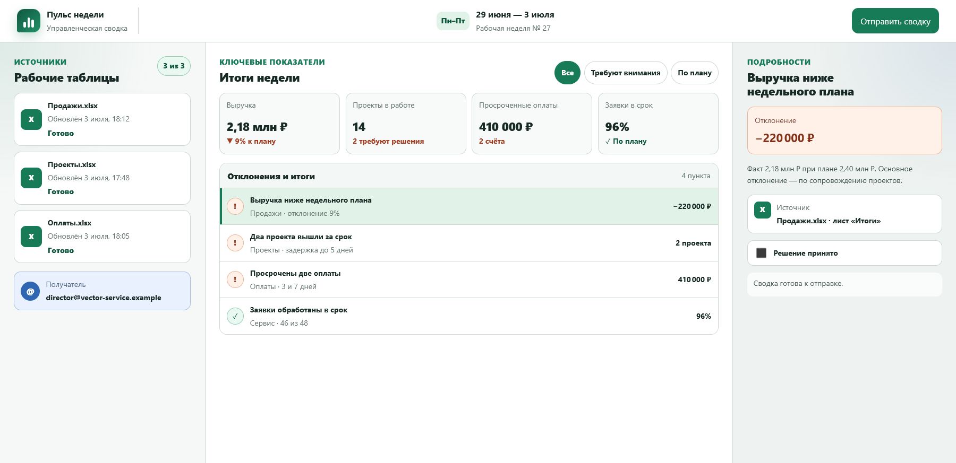Image resolution: width=956 pixels, height=463 pixels.
Task: Filter results by По плану
Action: [x=695, y=73]
